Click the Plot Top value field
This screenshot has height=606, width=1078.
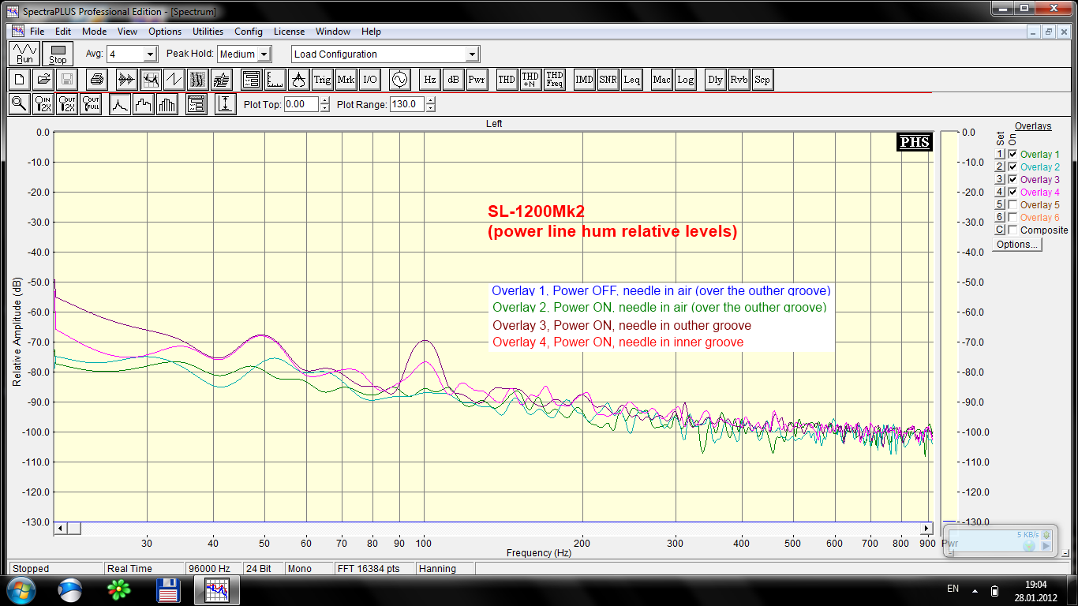coord(301,104)
